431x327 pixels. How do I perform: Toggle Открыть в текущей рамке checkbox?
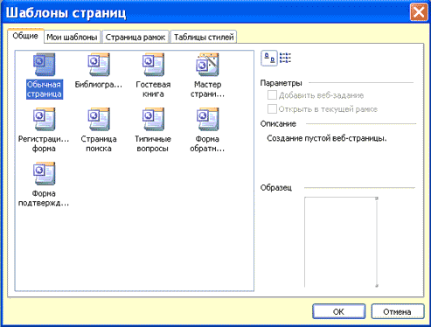272,109
